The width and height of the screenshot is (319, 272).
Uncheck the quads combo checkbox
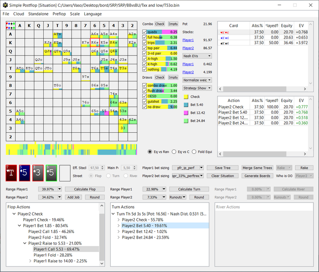click(x=145, y=32)
